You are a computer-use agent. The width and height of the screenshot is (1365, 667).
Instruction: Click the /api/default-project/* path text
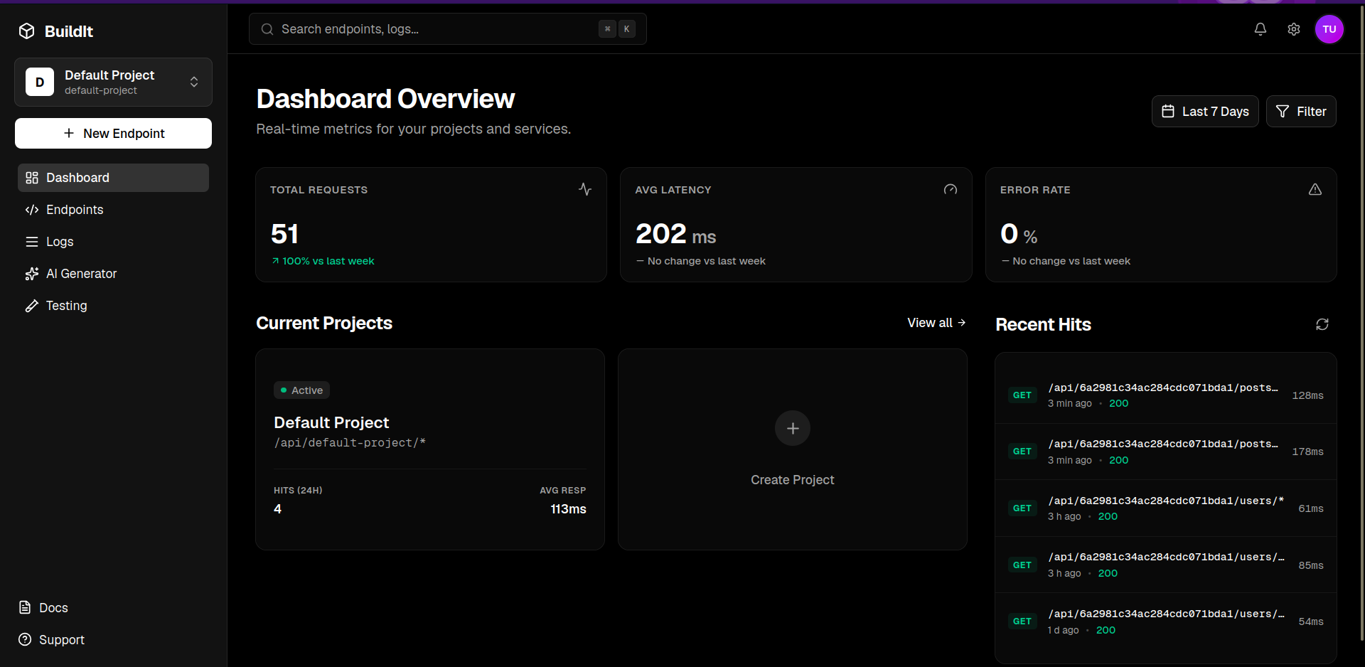[x=350, y=442]
